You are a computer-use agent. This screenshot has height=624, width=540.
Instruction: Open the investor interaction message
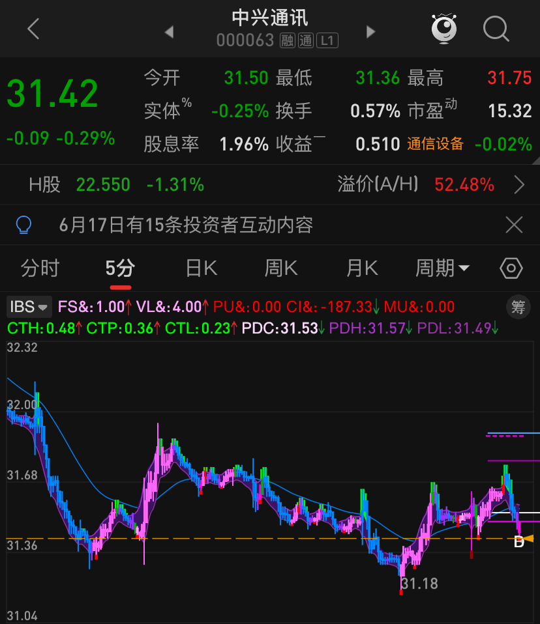coord(186,225)
